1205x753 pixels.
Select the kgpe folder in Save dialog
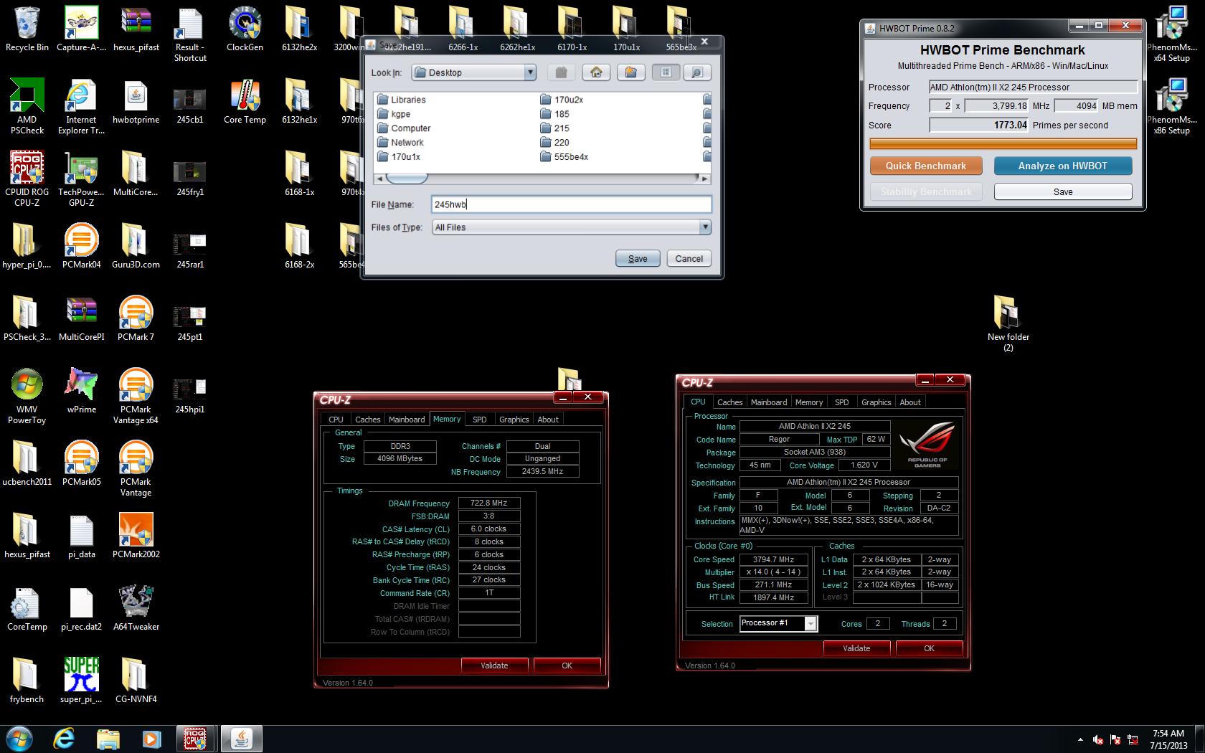click(394, 114)
